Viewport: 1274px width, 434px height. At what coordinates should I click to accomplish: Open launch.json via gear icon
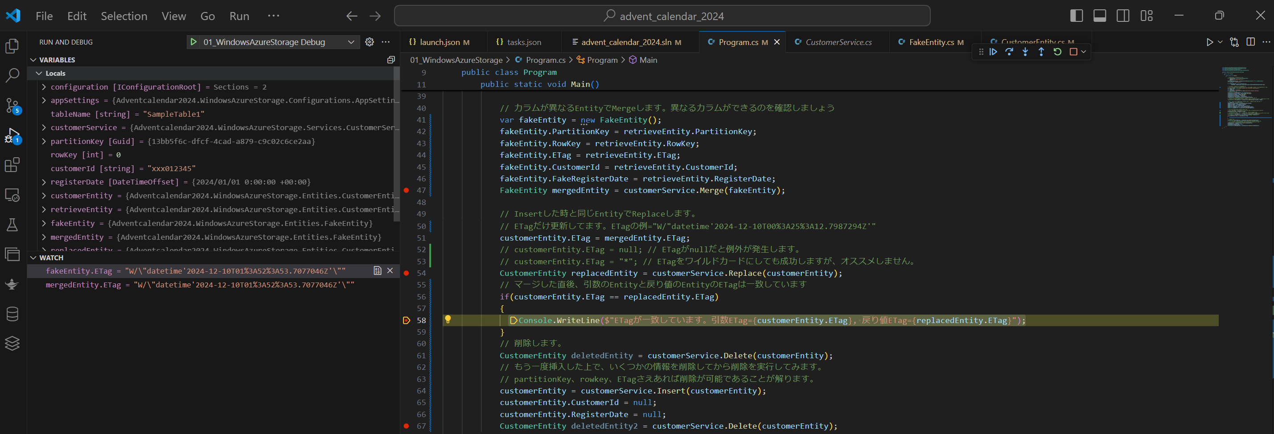pyautogui.click(x=370, y=42)
